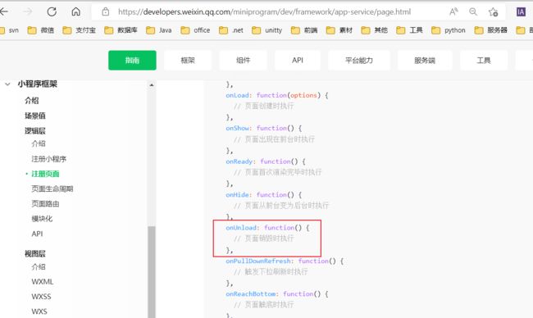
Task: Click the browser forward arrow
Action: click(x=28, y=12)
